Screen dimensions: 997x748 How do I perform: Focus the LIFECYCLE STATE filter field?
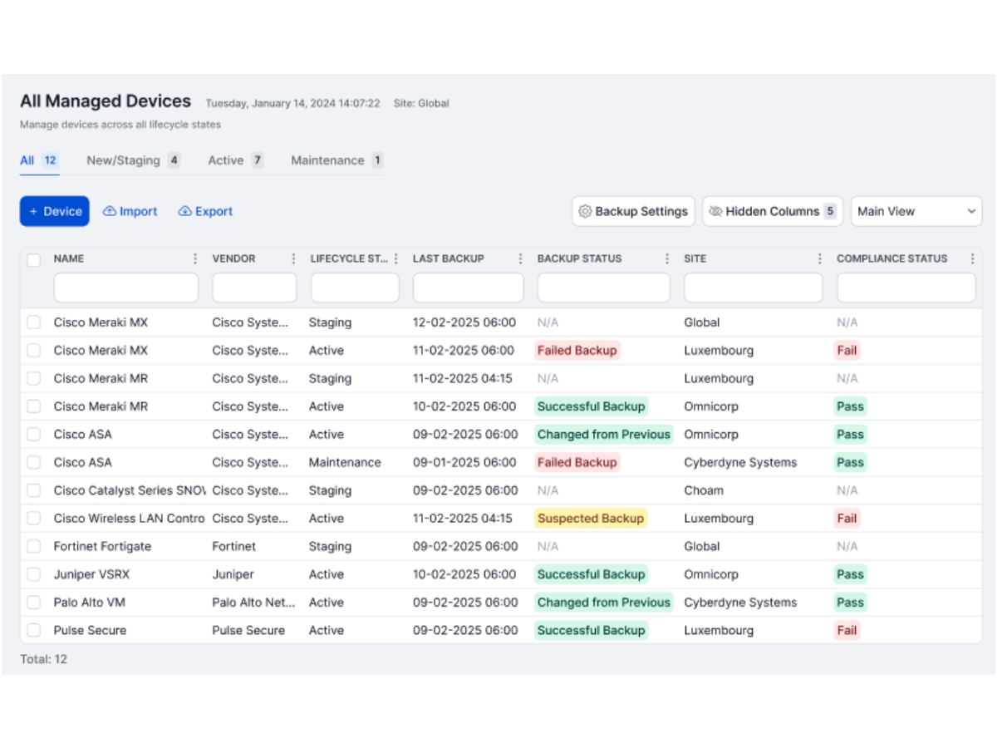coord(355,288)
